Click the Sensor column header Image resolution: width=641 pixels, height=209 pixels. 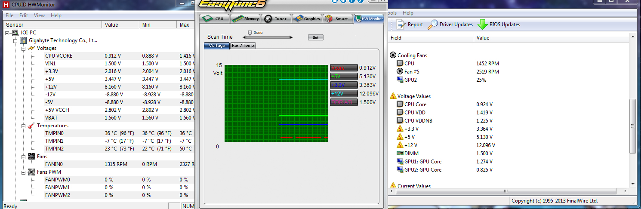(x=52, y=25)
